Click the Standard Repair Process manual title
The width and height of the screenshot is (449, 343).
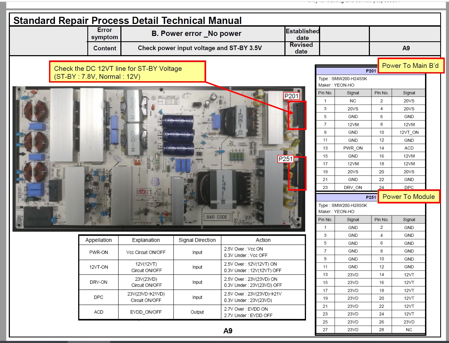pyautogui.click(x=127, y=21)
